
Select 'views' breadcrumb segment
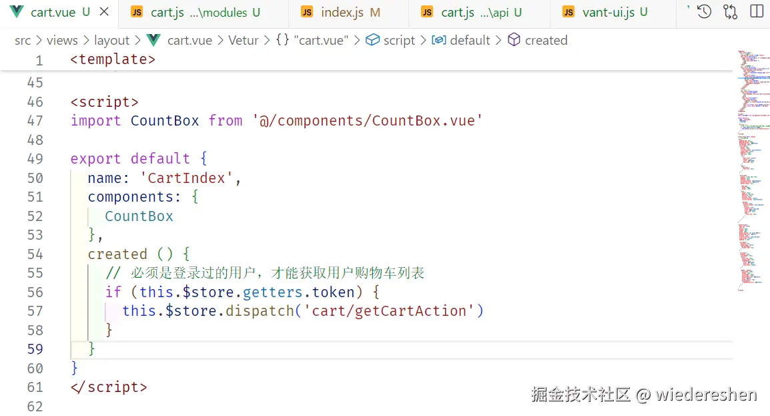[x=62, y=40]
